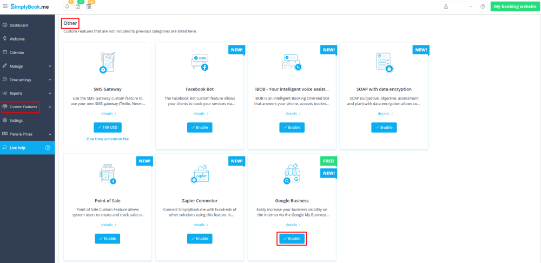Image resolution: width=541 pixels, height=263 pixels.
Task: Enable the Facebook Bot feature
Action: [x=200, y=127]
